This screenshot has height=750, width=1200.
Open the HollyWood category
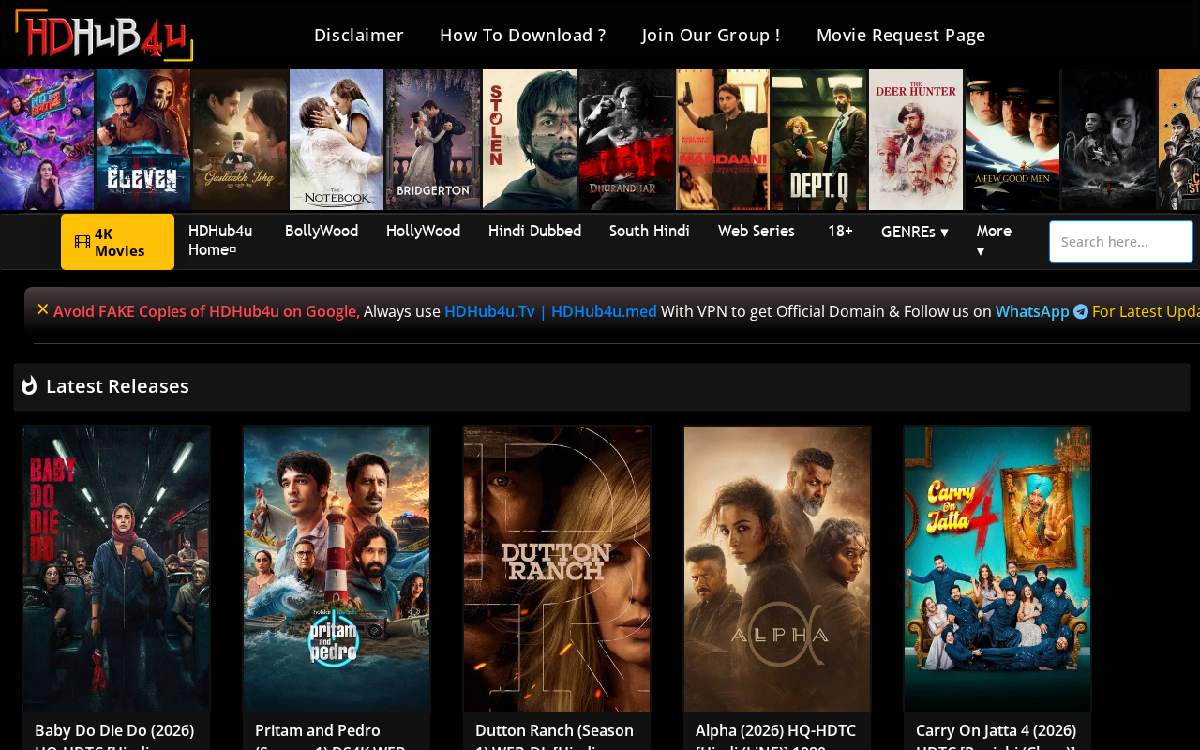(x=423, y=231)
